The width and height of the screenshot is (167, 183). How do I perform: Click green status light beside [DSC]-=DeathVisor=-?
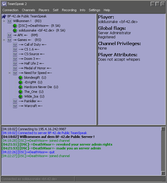pyautogui.click(x=15, y=26)
